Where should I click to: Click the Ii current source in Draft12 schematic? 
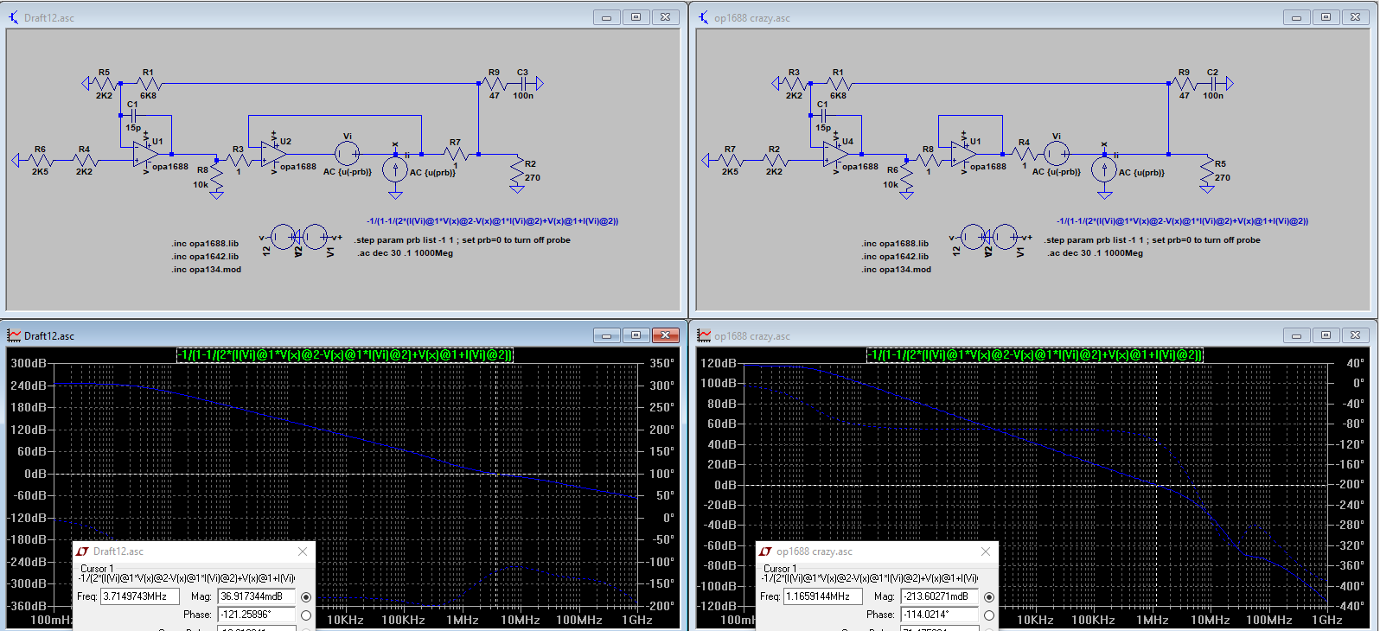(395, 169)
